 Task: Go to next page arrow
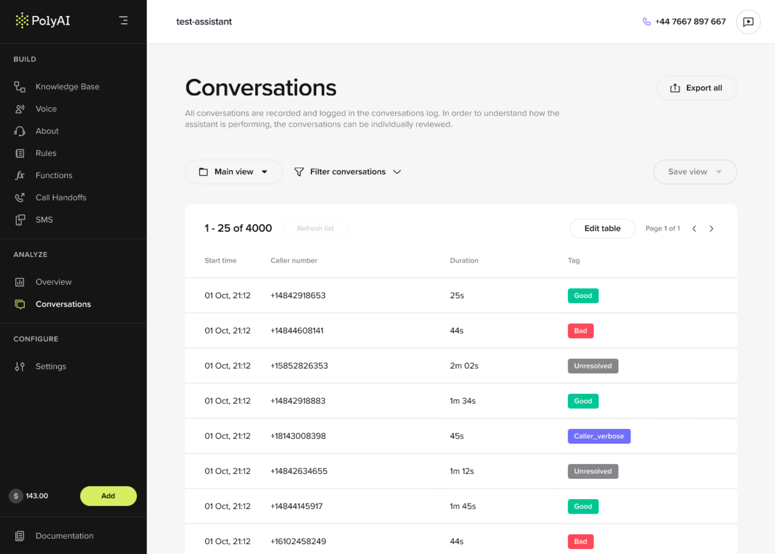click(711, 229)
